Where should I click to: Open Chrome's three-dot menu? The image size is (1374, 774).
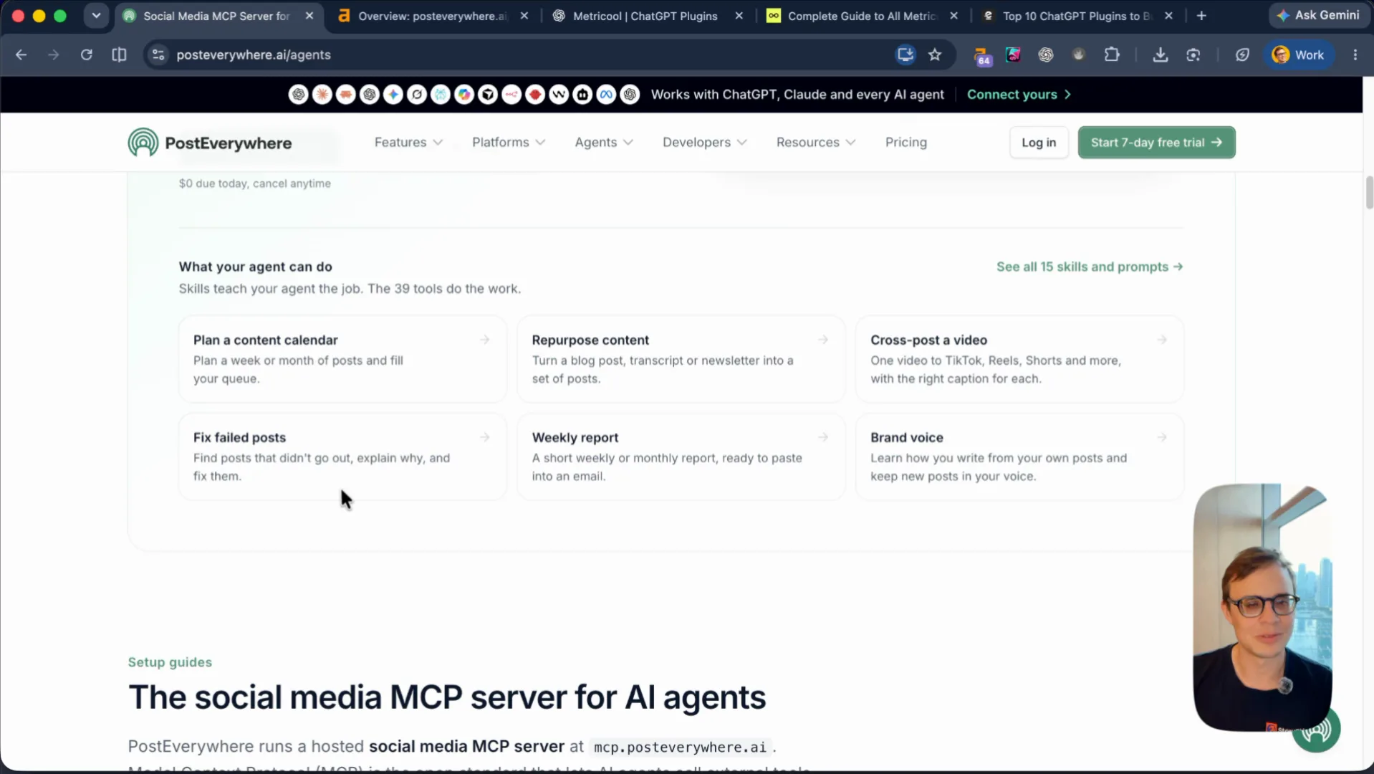tap(1355, 54)
